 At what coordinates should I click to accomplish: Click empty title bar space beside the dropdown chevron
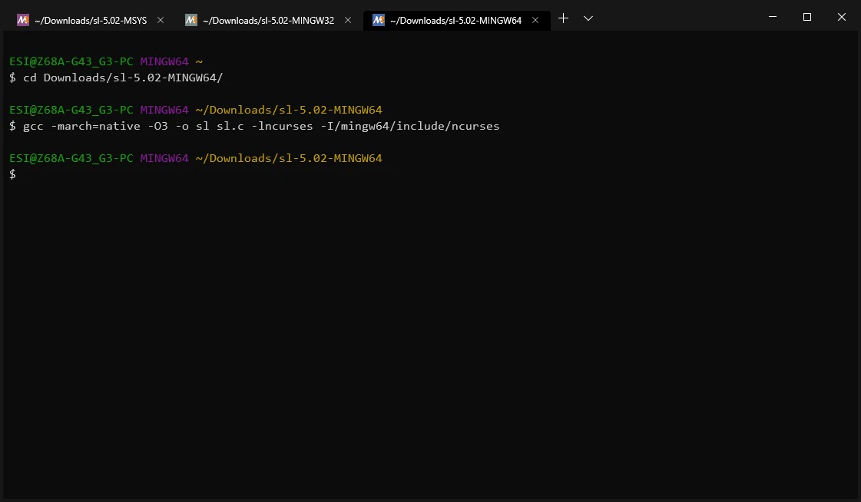675,16
